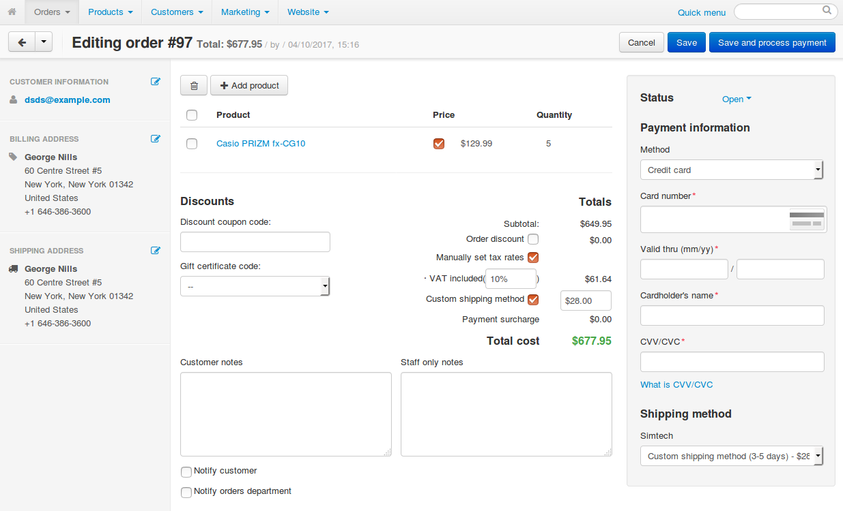843x511 pixels.
Task: Click the custom shipping cost $28.00 field
Action: (586, 300)
